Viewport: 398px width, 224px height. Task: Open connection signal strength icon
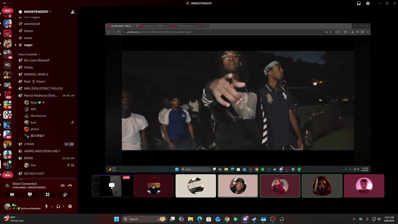[x=7, y=185]
